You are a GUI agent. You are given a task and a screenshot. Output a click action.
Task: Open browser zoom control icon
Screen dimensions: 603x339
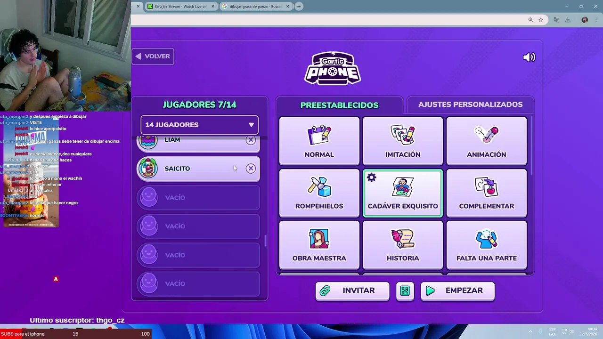(530, 20)
